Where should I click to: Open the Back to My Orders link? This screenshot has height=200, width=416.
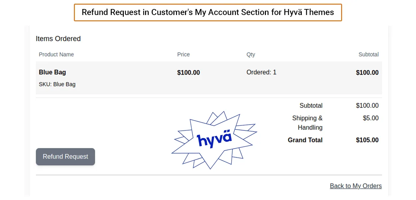coord(356,186)
